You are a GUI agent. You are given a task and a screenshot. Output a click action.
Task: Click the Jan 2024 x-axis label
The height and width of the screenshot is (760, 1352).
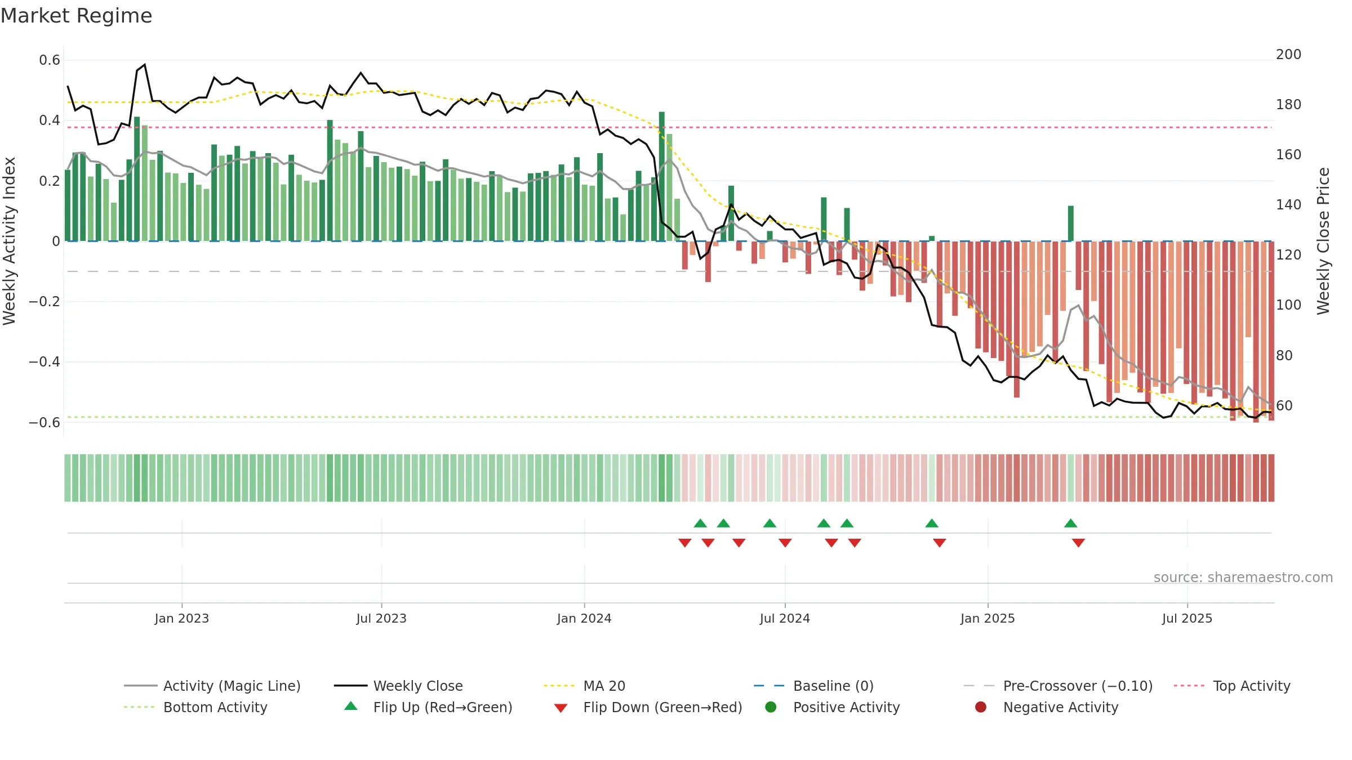[x=584, y=618]
